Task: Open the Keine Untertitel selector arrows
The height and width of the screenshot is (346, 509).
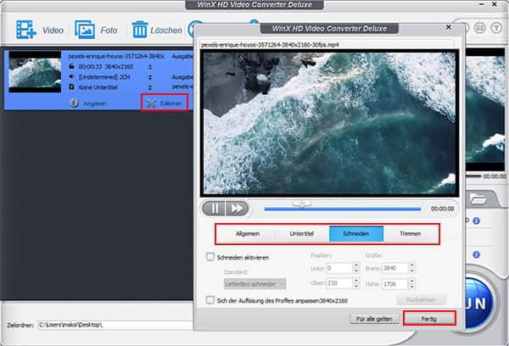Action: 150,87
